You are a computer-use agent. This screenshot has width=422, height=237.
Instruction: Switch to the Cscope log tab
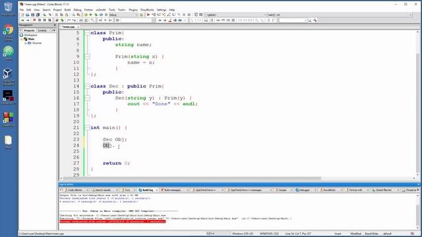[282, 190]
